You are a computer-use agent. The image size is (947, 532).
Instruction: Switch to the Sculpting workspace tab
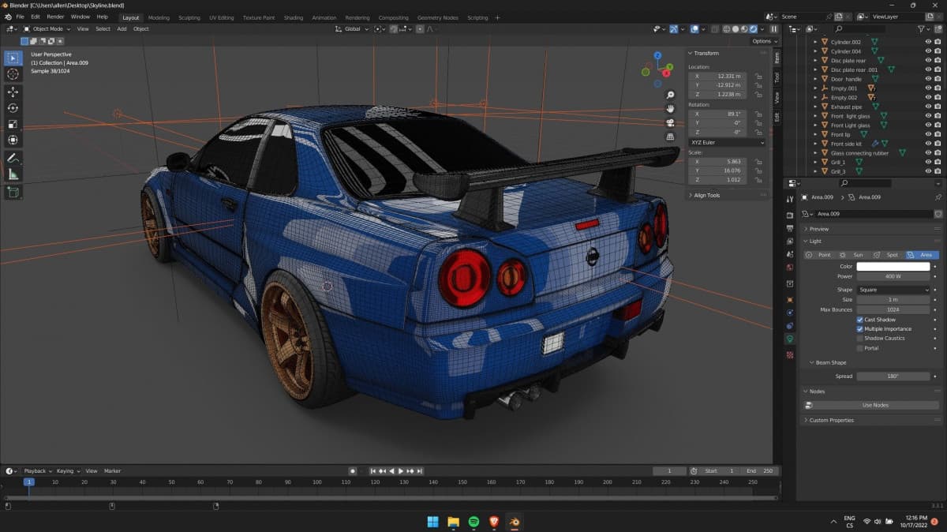(189, 17)
